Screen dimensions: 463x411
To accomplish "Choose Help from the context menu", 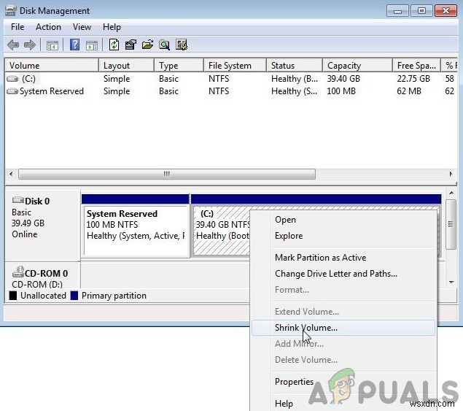I will [343, 404].
